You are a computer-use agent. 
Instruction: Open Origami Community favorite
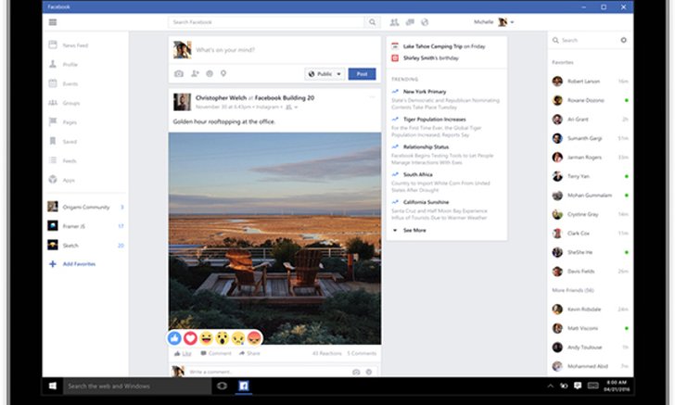coord(85,207)
